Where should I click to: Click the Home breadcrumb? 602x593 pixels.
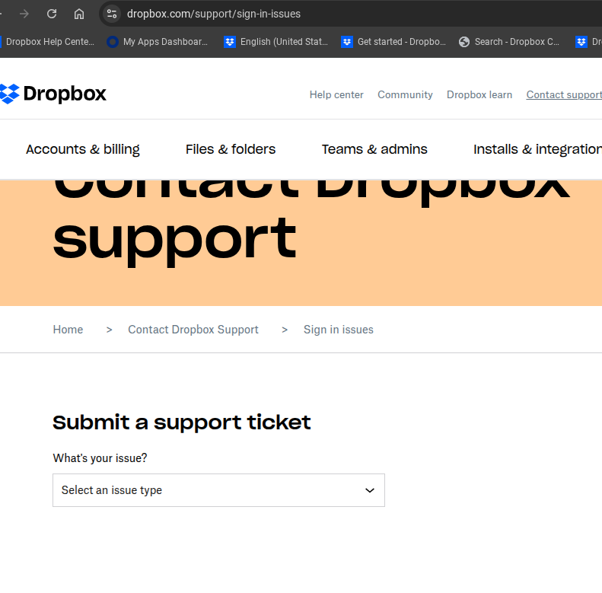pyautogui.click(x=68, y=330)
